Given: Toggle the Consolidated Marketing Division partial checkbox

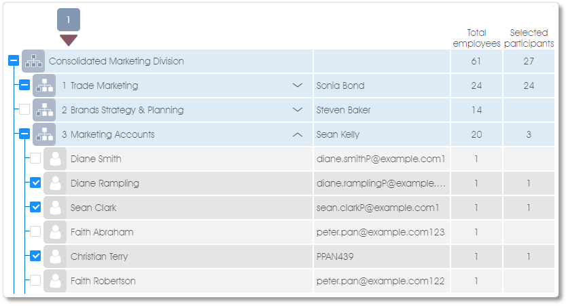Looking at the screenshot, I should [14, 60].
